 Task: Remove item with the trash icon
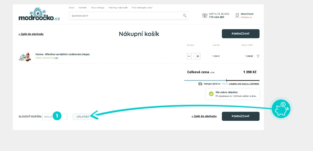pos(258,56)
